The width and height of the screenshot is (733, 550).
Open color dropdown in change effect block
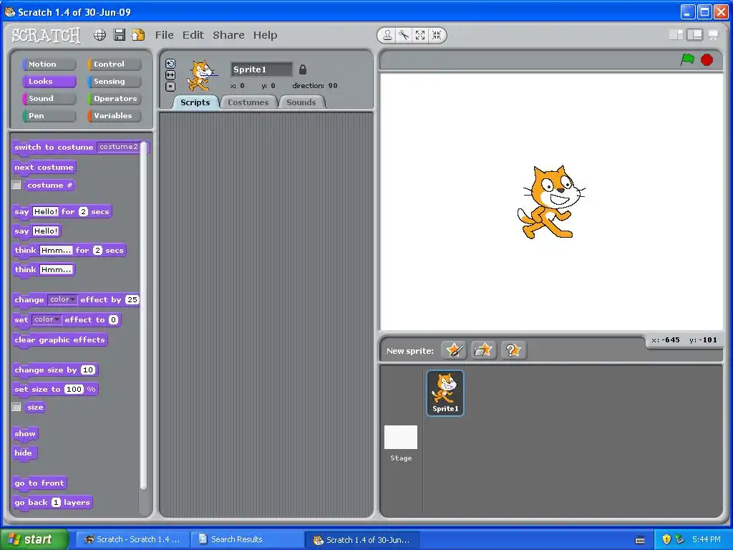(62, 299)
